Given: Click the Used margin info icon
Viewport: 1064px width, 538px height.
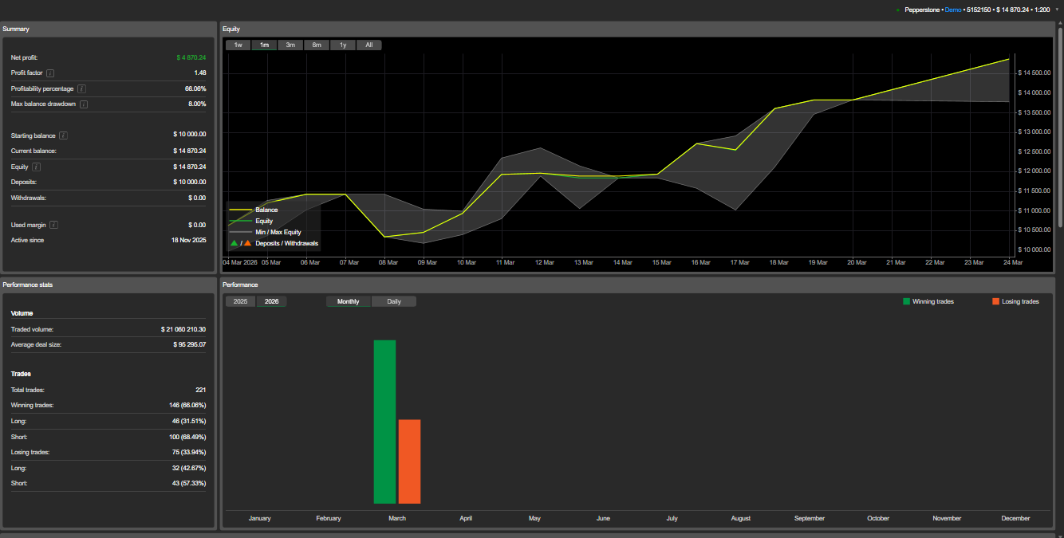Looking at the screenshot, I should click(x=53, y=225).
